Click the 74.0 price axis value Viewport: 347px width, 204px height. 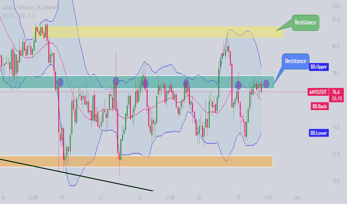[336, 127]
